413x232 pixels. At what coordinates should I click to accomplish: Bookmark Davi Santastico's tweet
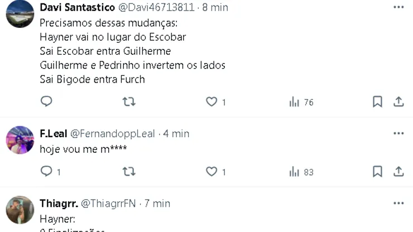377,101
